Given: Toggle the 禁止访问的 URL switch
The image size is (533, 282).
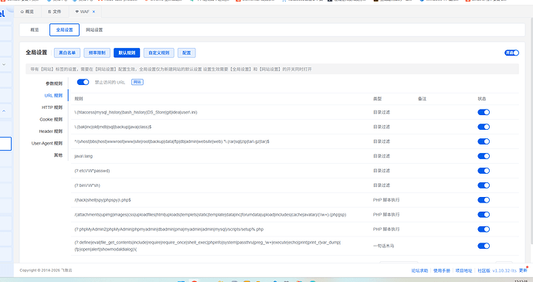Looking at the screenshot, I should [83, 82].
